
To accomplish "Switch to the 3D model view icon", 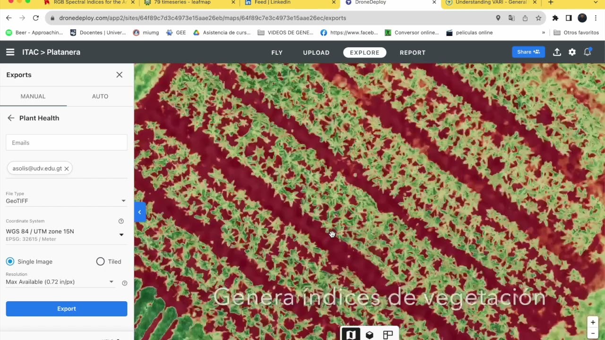I will (x=370, y=335).
